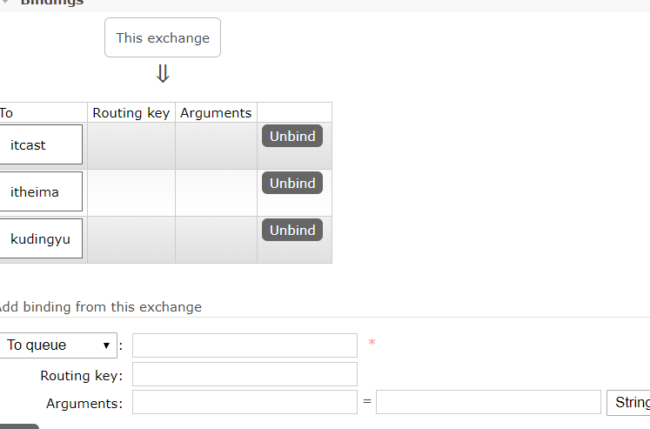This screenshot has width=650, height=429.
Task: Open the String argument type dropdown
Action: tap(628, 403)
